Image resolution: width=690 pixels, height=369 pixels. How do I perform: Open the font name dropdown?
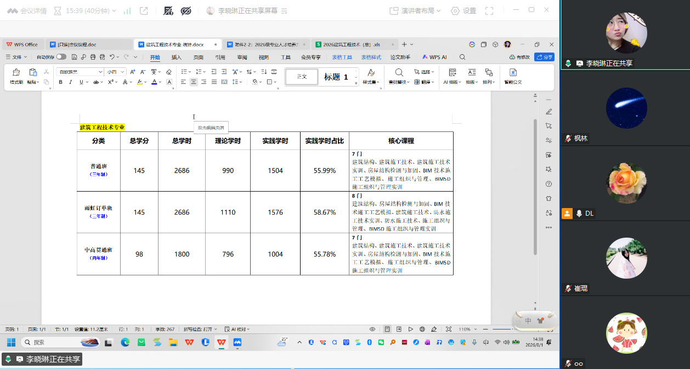click(x=100, y=72)
